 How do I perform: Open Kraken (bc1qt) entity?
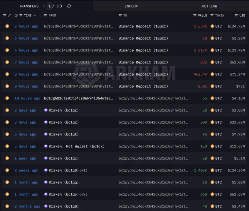[x=64, y=134]
